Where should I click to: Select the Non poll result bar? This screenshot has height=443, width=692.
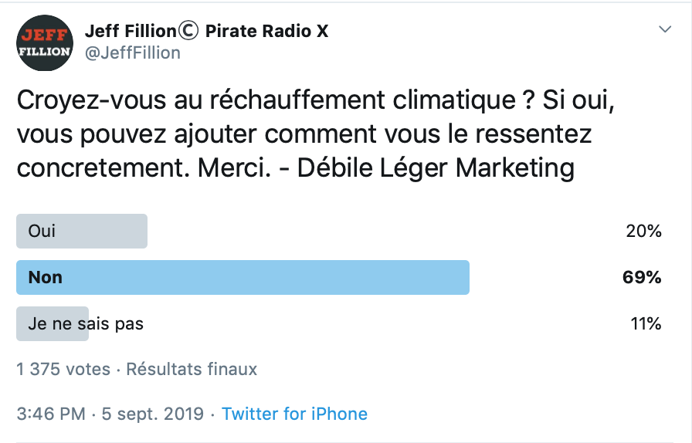[339, 278]
